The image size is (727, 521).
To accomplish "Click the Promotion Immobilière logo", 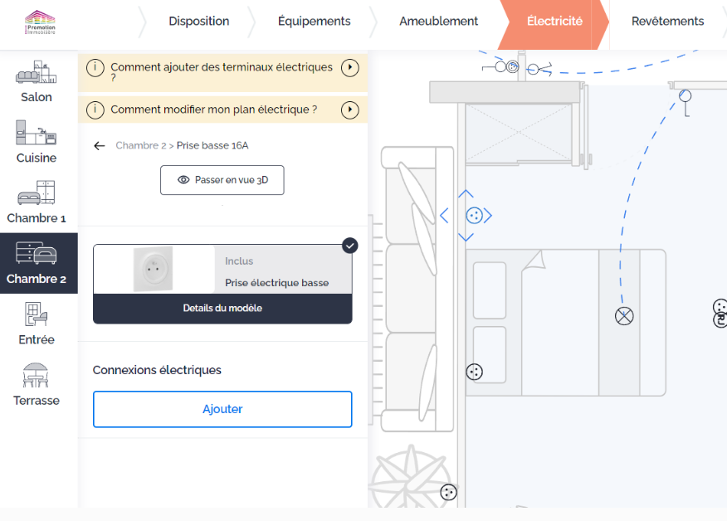I will pyautogui.click(x=40, y=22).
